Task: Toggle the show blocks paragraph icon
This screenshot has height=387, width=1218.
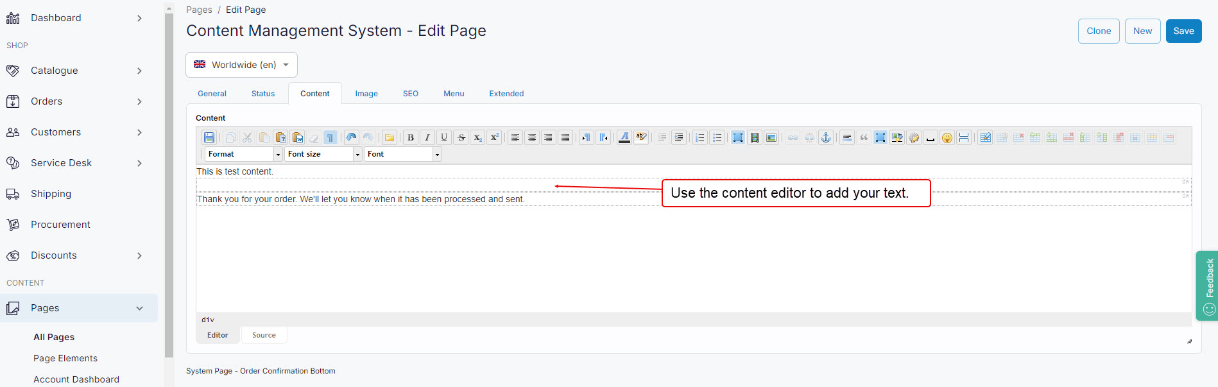Action: (330, 137)
